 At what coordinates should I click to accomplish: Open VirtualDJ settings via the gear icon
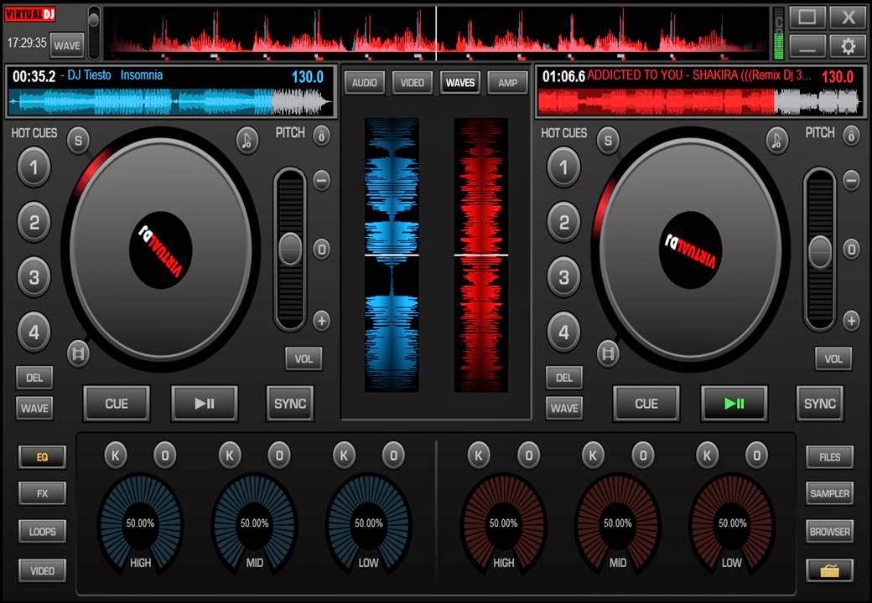(848, 47)
